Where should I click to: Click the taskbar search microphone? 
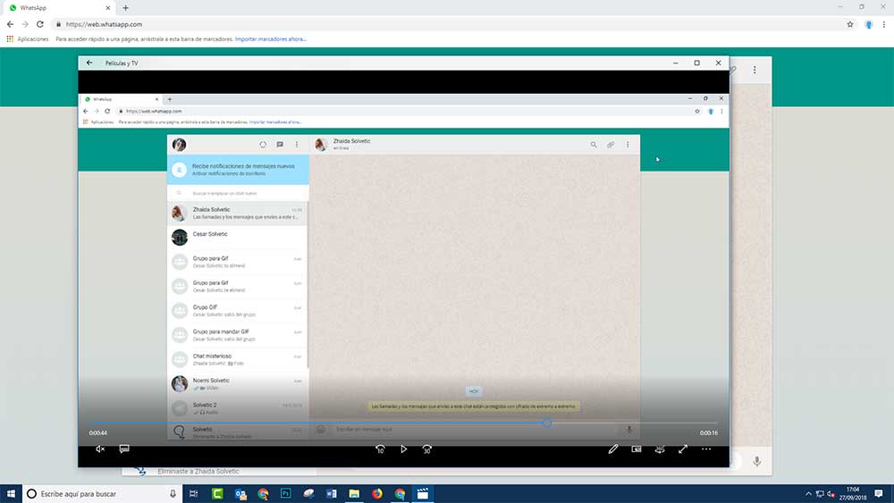tap(173, 494)
